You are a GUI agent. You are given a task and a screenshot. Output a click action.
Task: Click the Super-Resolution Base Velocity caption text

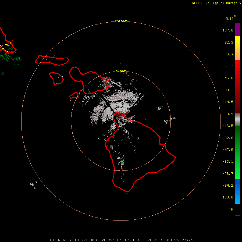121,240
